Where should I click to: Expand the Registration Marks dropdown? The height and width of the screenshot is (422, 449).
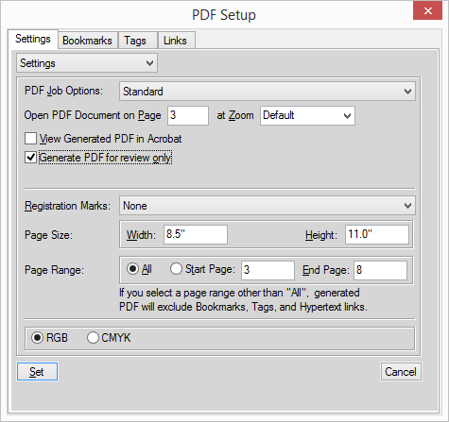pos(268,206)
